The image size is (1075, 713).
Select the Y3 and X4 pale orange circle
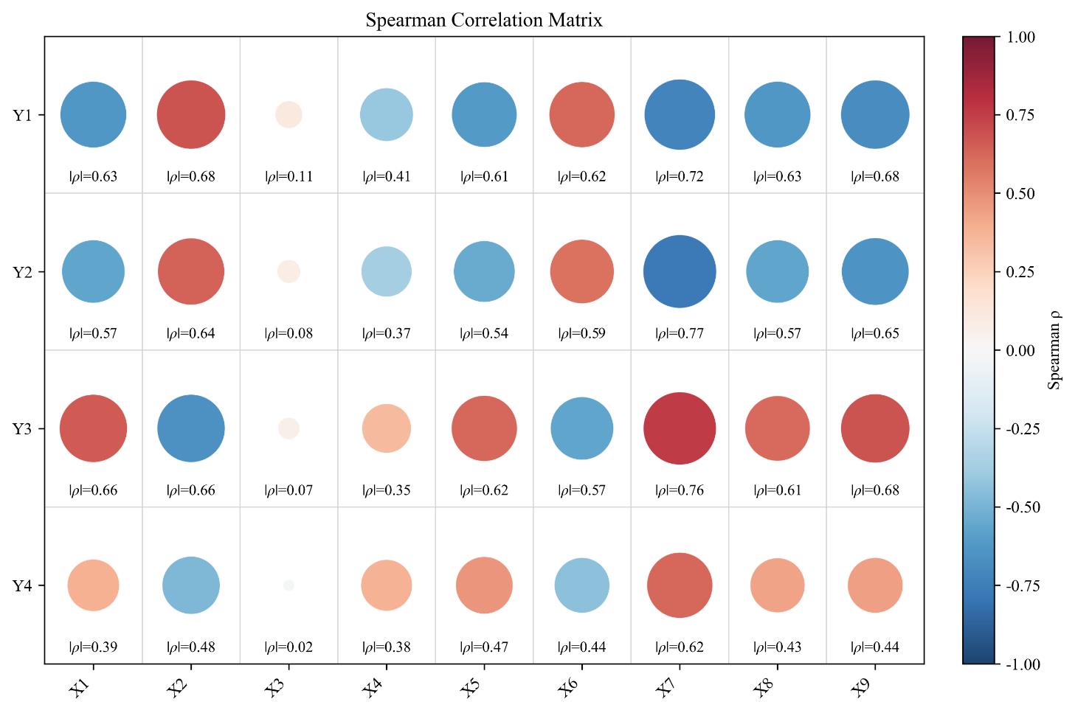click(387, 428)
